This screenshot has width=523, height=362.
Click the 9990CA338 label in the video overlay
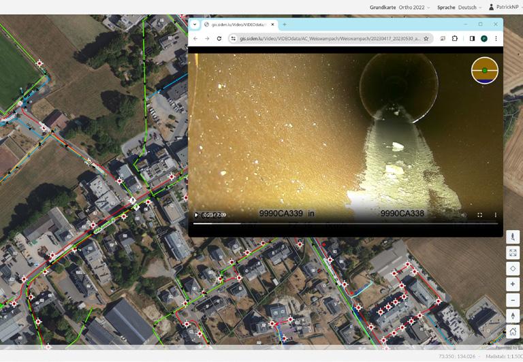click(x=402, y=214)
